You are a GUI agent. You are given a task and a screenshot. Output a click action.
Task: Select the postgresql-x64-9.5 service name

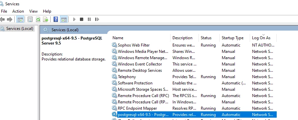(143, 115)
